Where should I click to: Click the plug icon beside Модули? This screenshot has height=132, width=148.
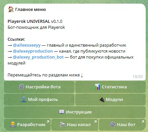(x=102, y=100)
